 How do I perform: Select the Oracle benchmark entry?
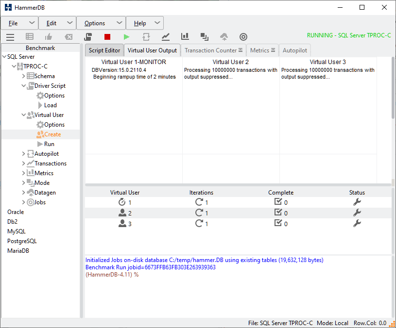pos(16,212)
